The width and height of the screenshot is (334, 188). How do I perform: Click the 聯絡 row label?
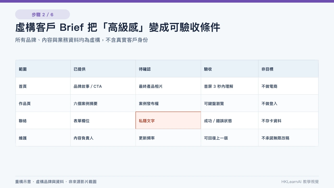[x=43, y=121]
